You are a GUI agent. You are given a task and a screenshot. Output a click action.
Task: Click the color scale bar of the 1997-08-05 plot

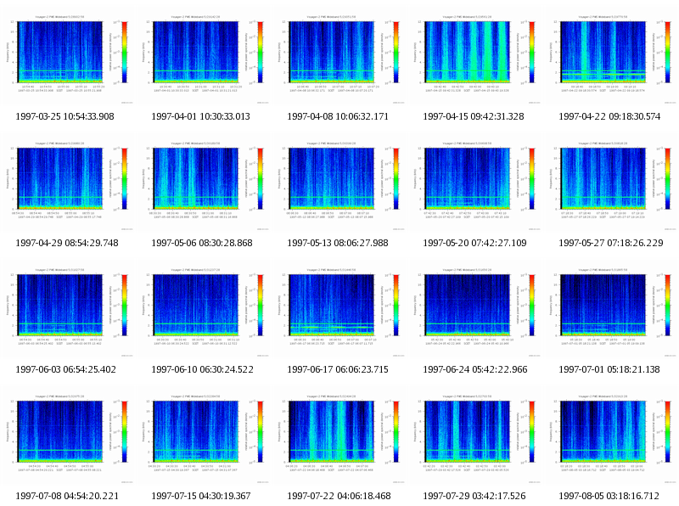[668, 431]
